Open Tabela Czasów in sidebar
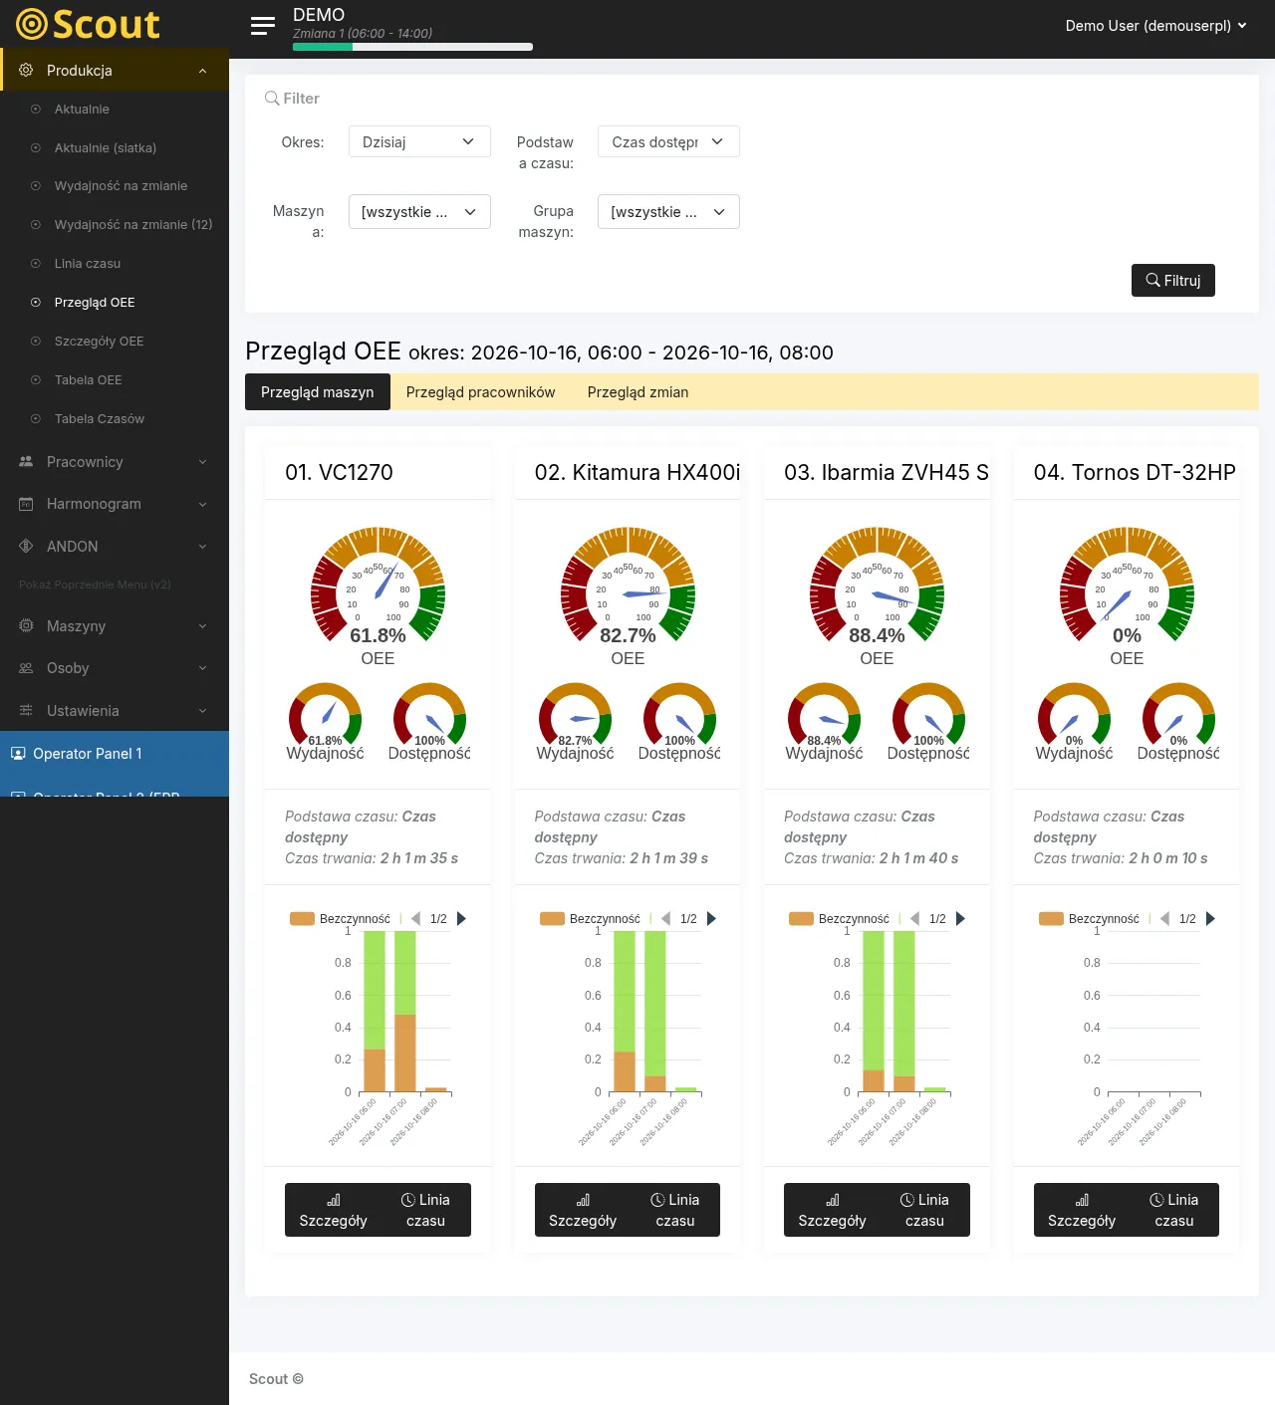Screen dimensions: 1275x1405 coord(100,419)
